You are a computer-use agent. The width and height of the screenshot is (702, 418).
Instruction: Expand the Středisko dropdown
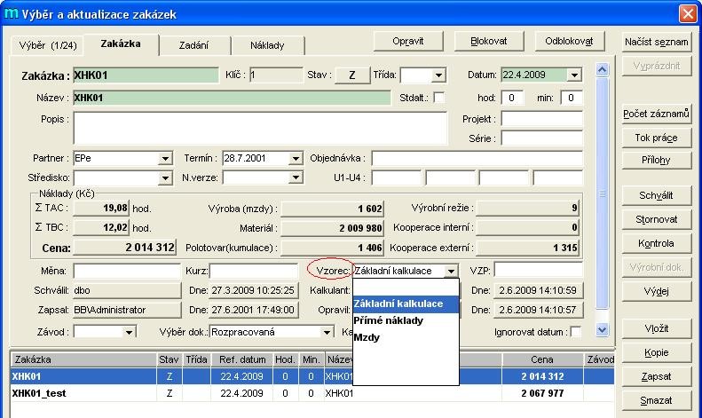click(x=165, y=178)
